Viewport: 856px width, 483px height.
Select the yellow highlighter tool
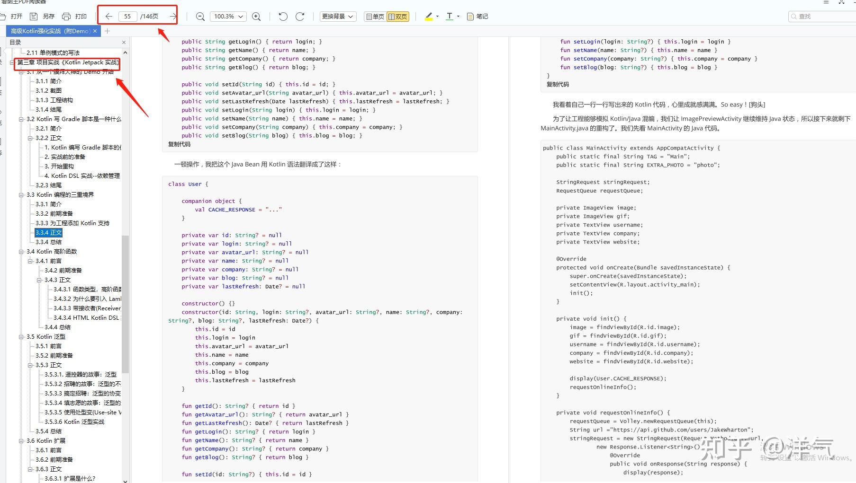428,16
